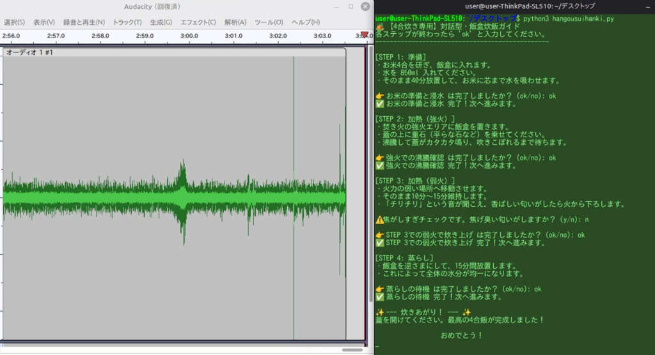This screenshot has height=355, width=655.
Task: Click the 3:02.0 mark on the timeline ruler
Action: pos(278,36)
